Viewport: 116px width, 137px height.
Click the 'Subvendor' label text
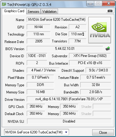click(x=59, y=56)
